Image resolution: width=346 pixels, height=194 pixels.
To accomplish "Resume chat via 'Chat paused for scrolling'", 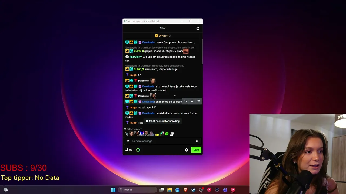I will (x=162, y=121).
